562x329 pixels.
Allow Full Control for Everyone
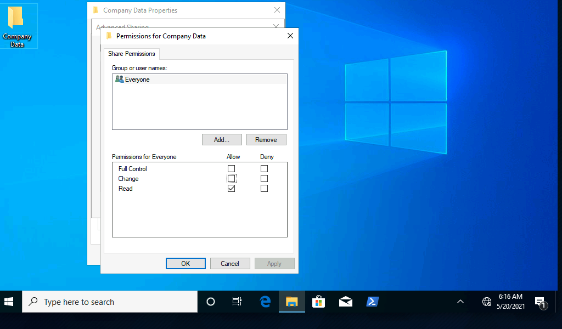coord(231,169)
